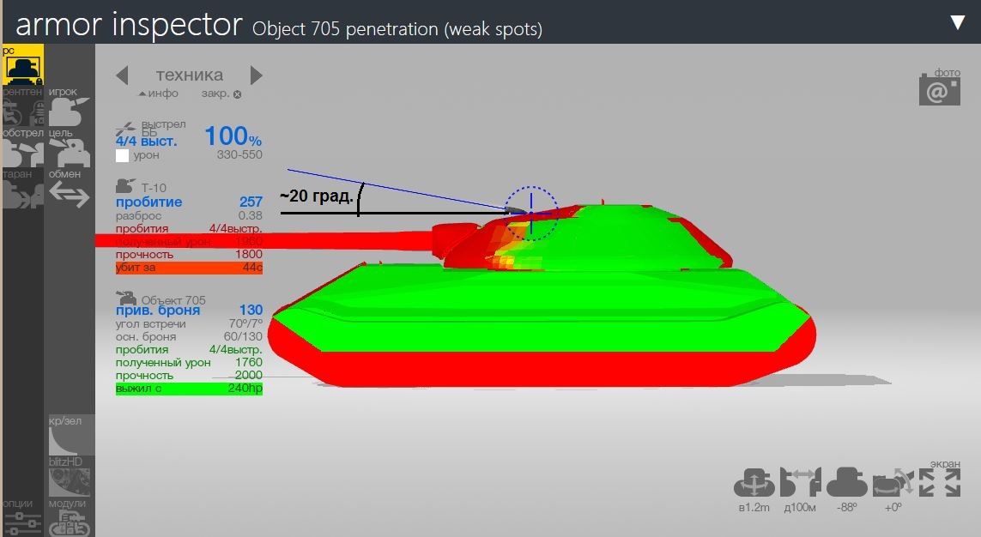Toggle the кр/зел red-green color mode
The height and width of the screenshot is (537, 981).
coord(71,435)
